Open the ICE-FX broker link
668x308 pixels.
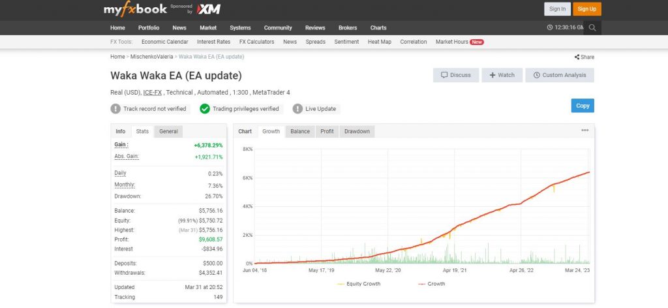[x=153, y=93]
